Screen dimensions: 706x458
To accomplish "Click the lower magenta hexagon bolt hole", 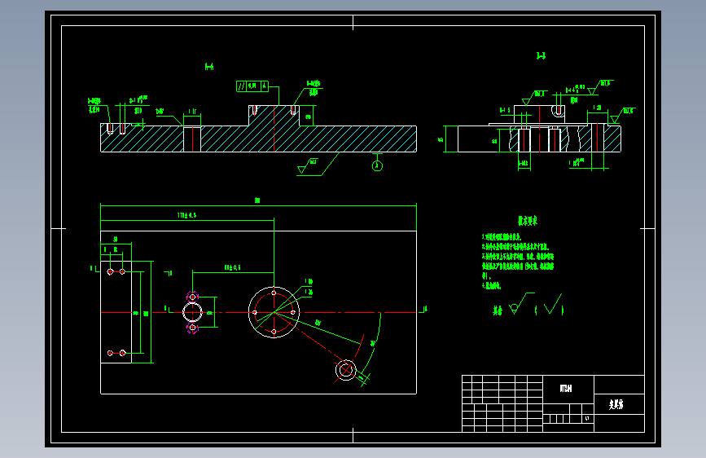I will (x=192, y=328).
